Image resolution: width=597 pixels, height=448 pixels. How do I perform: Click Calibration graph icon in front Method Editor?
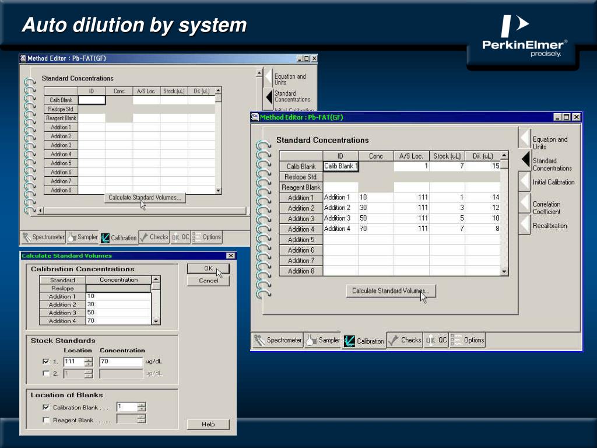click(349, 341)
